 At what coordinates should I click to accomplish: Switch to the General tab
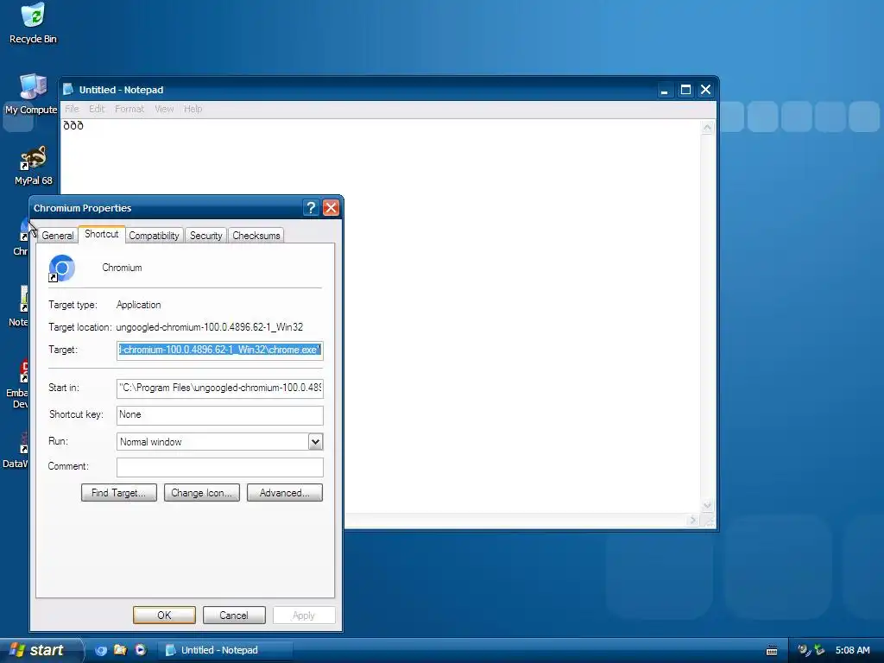[58, 236]
